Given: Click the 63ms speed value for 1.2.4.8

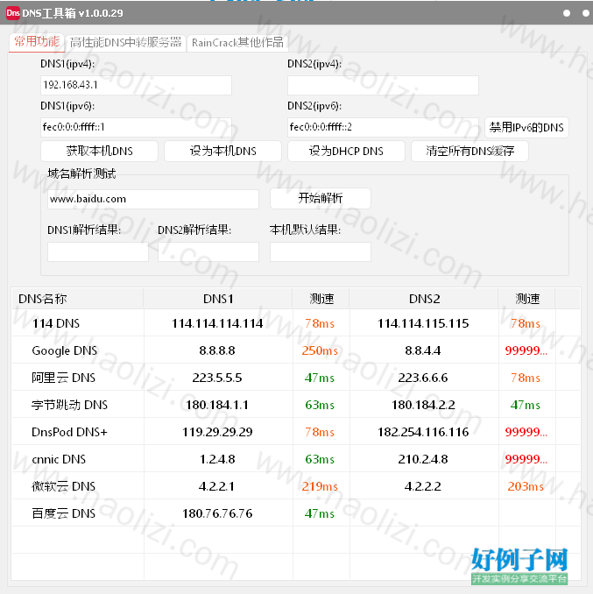Looking at the screenshot, I should click(320, 459).
